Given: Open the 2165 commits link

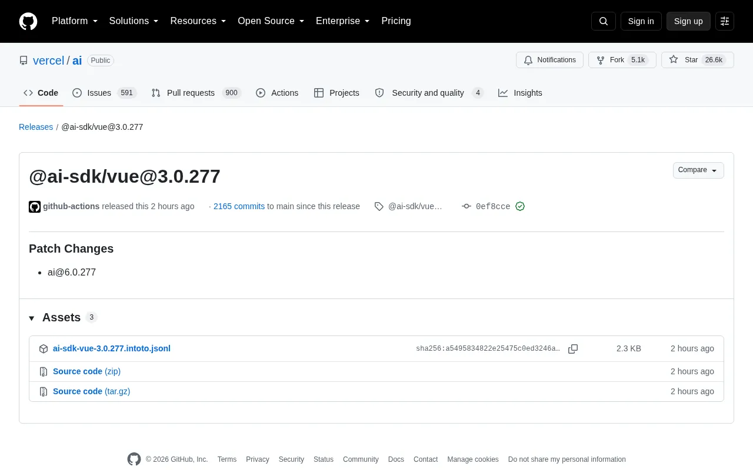Looking at the screenshot, I should [239, 206].
